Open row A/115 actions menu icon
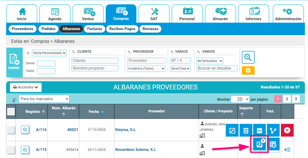308x158 pixels. pos(287,150)
